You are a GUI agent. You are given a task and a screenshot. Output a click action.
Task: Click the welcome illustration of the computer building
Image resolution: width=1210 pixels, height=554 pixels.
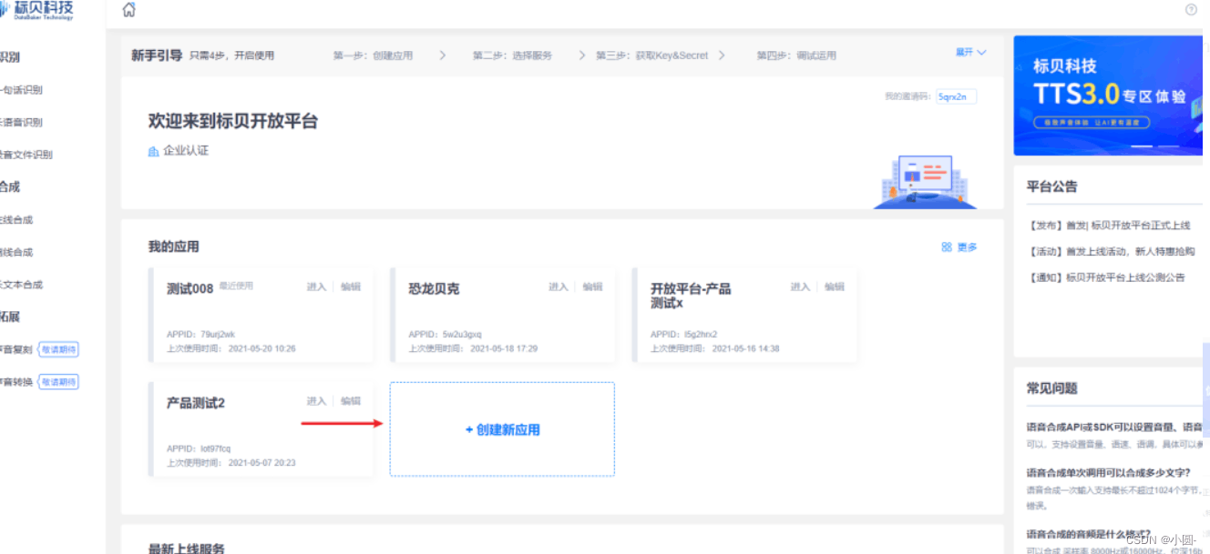click(924, 181)
